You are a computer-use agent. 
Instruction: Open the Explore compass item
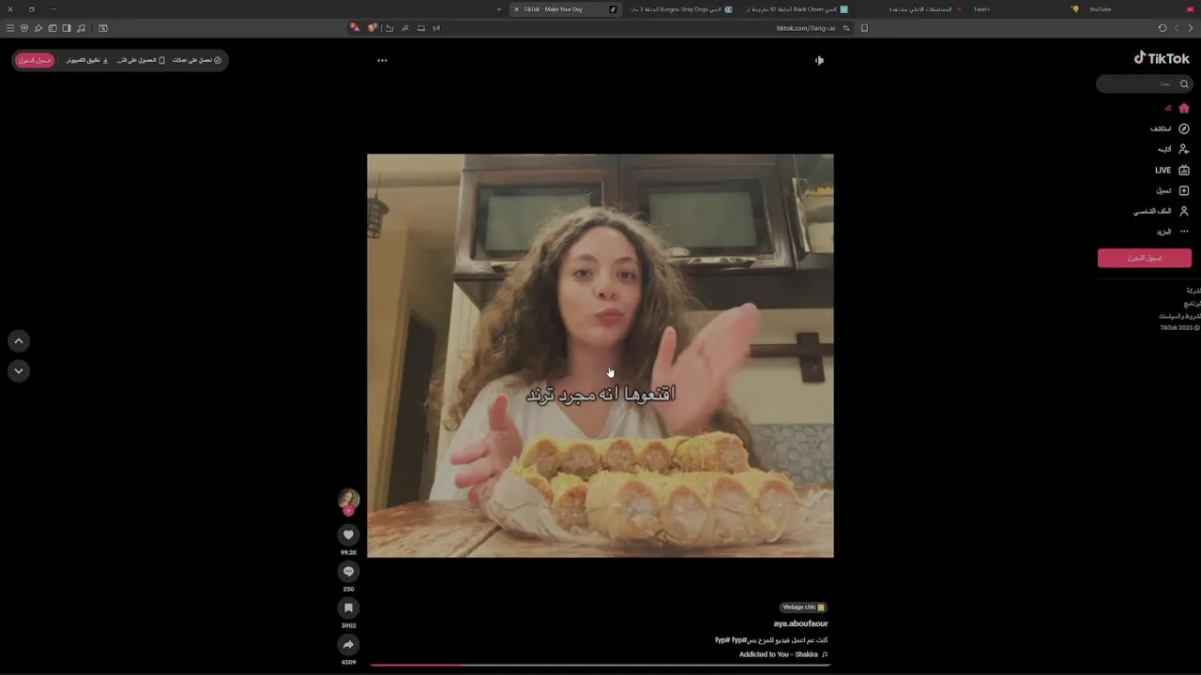(1170, 128)
